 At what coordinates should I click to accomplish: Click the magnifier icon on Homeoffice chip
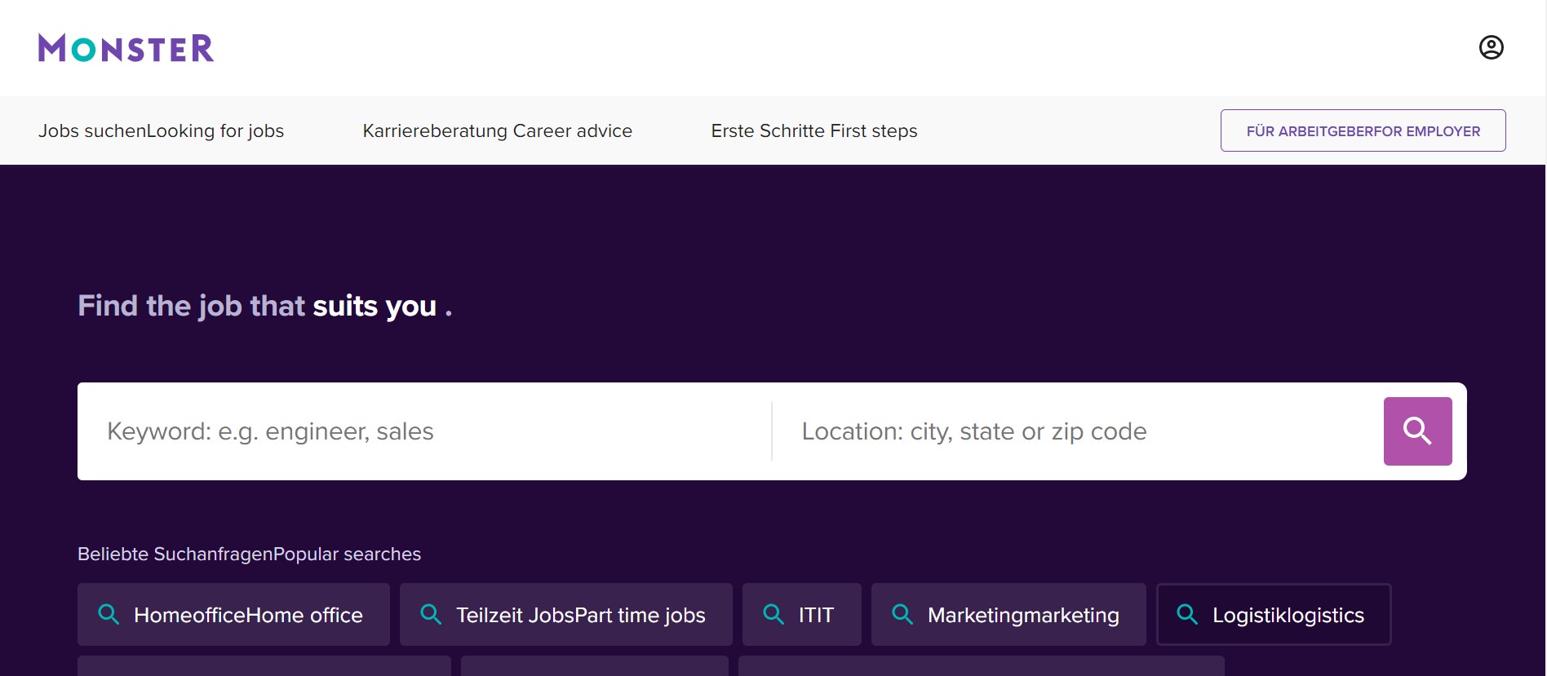pos(109,614)
